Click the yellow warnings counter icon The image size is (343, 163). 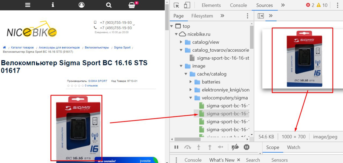tap(319, 5)
